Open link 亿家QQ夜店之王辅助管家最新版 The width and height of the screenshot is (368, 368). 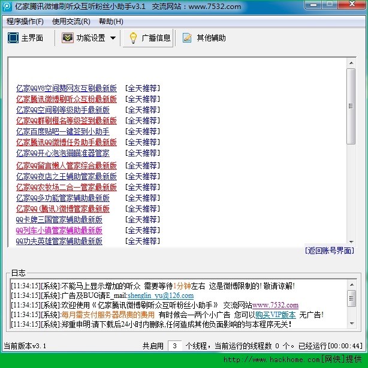click(x=67, y=176)
